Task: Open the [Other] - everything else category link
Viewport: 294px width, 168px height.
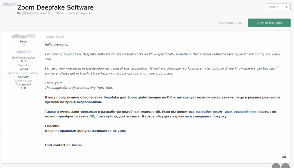Action: click(x=73, y=13)
